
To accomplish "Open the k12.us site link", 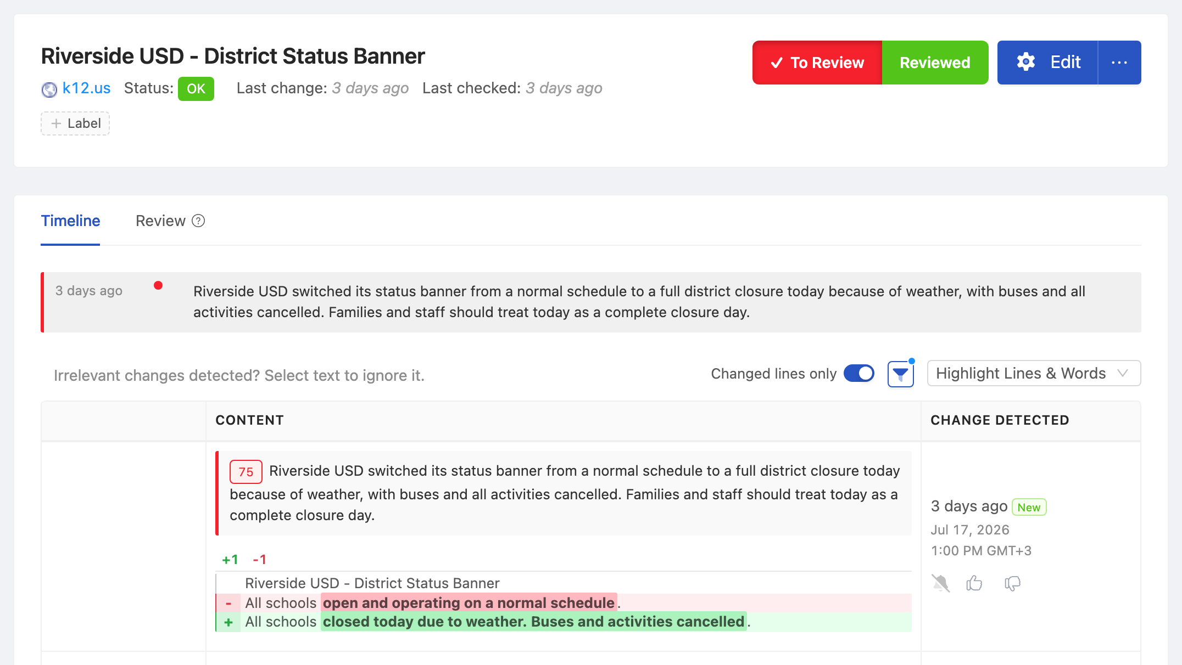I will [x=86, y=88].
